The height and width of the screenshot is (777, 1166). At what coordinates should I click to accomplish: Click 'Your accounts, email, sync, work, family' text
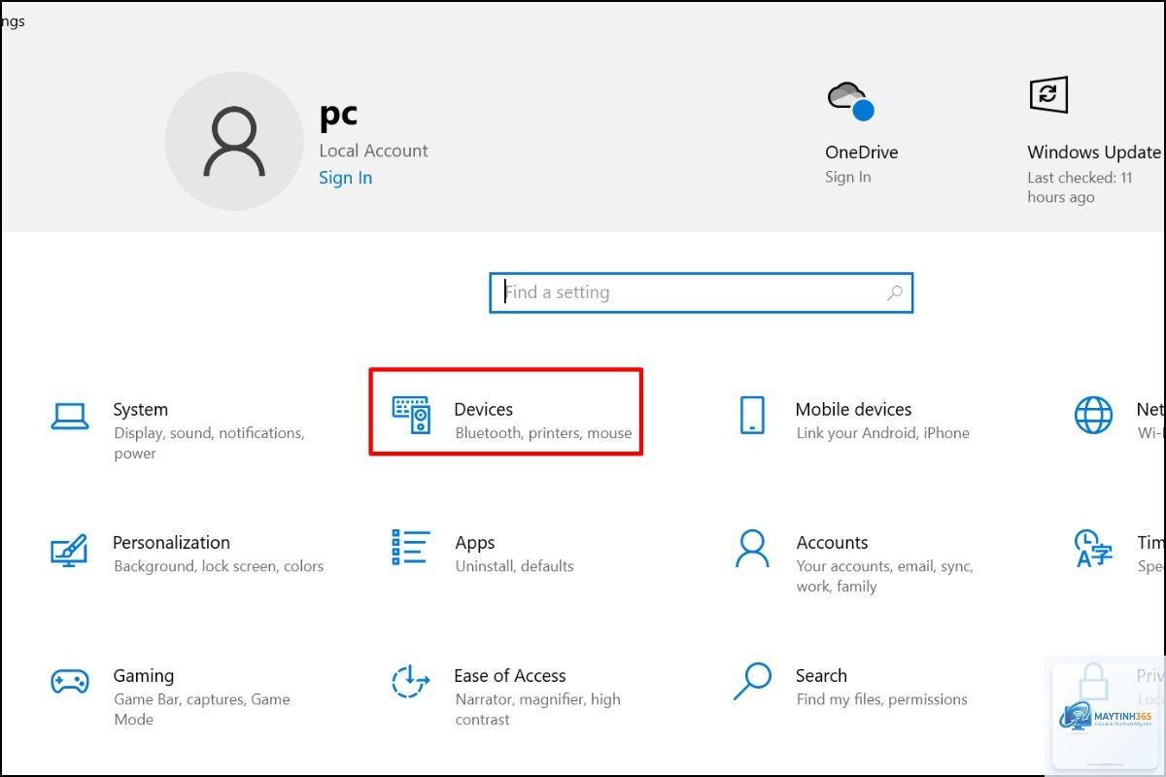(884, 576)
